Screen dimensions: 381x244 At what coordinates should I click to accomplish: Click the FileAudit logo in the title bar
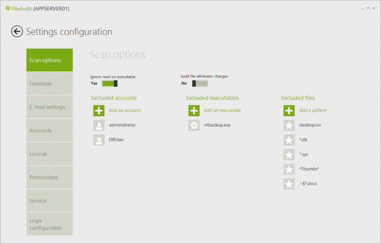coord(8,9)
